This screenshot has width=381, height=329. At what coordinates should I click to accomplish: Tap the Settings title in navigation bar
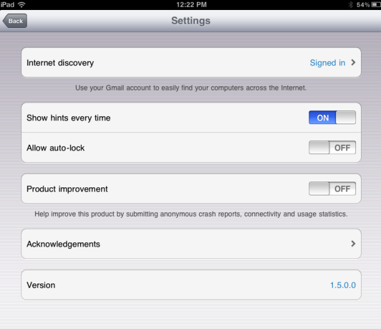tap(190, 21)
